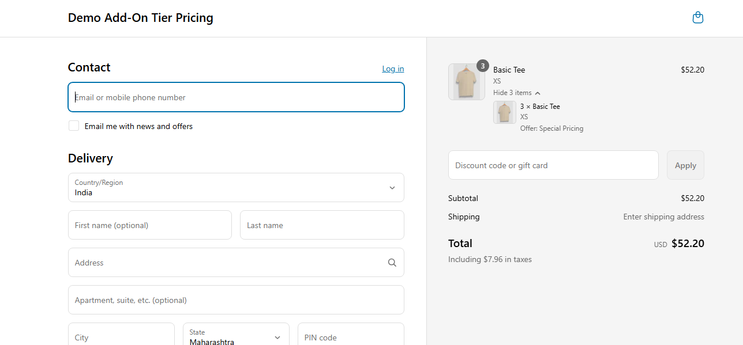The image size is (743, 345).
Task: Open the shopping bag cart icon
Action: pyautogui.click(x=697, y=18)
